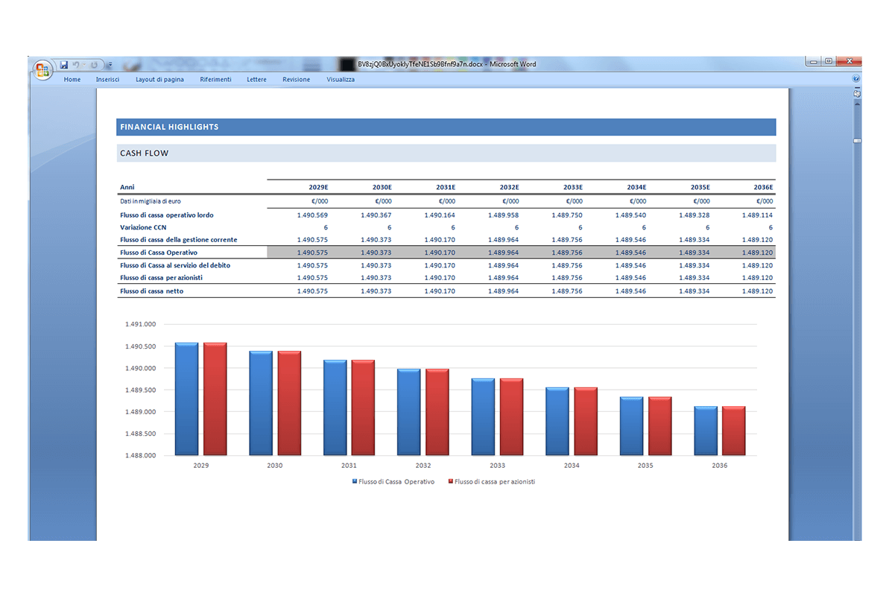The width and height of the screenshot is (889, 596).
Task: Click the 'Flusso di cassa netto' row label
Action: pos(151,291)
